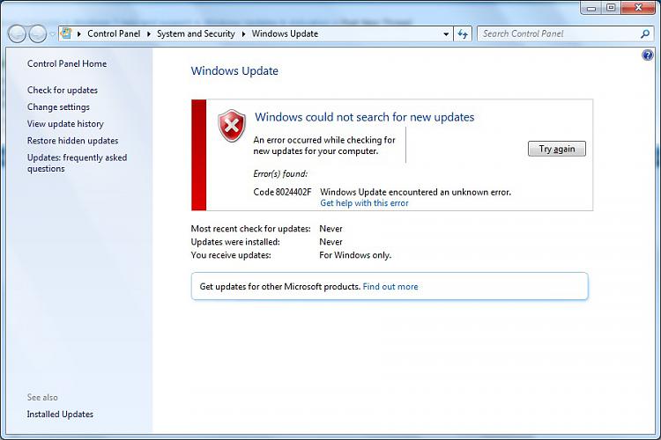Select System and Security breadcrumb
The height and width of the screenshot is (440, 661).
coord(196,33)
